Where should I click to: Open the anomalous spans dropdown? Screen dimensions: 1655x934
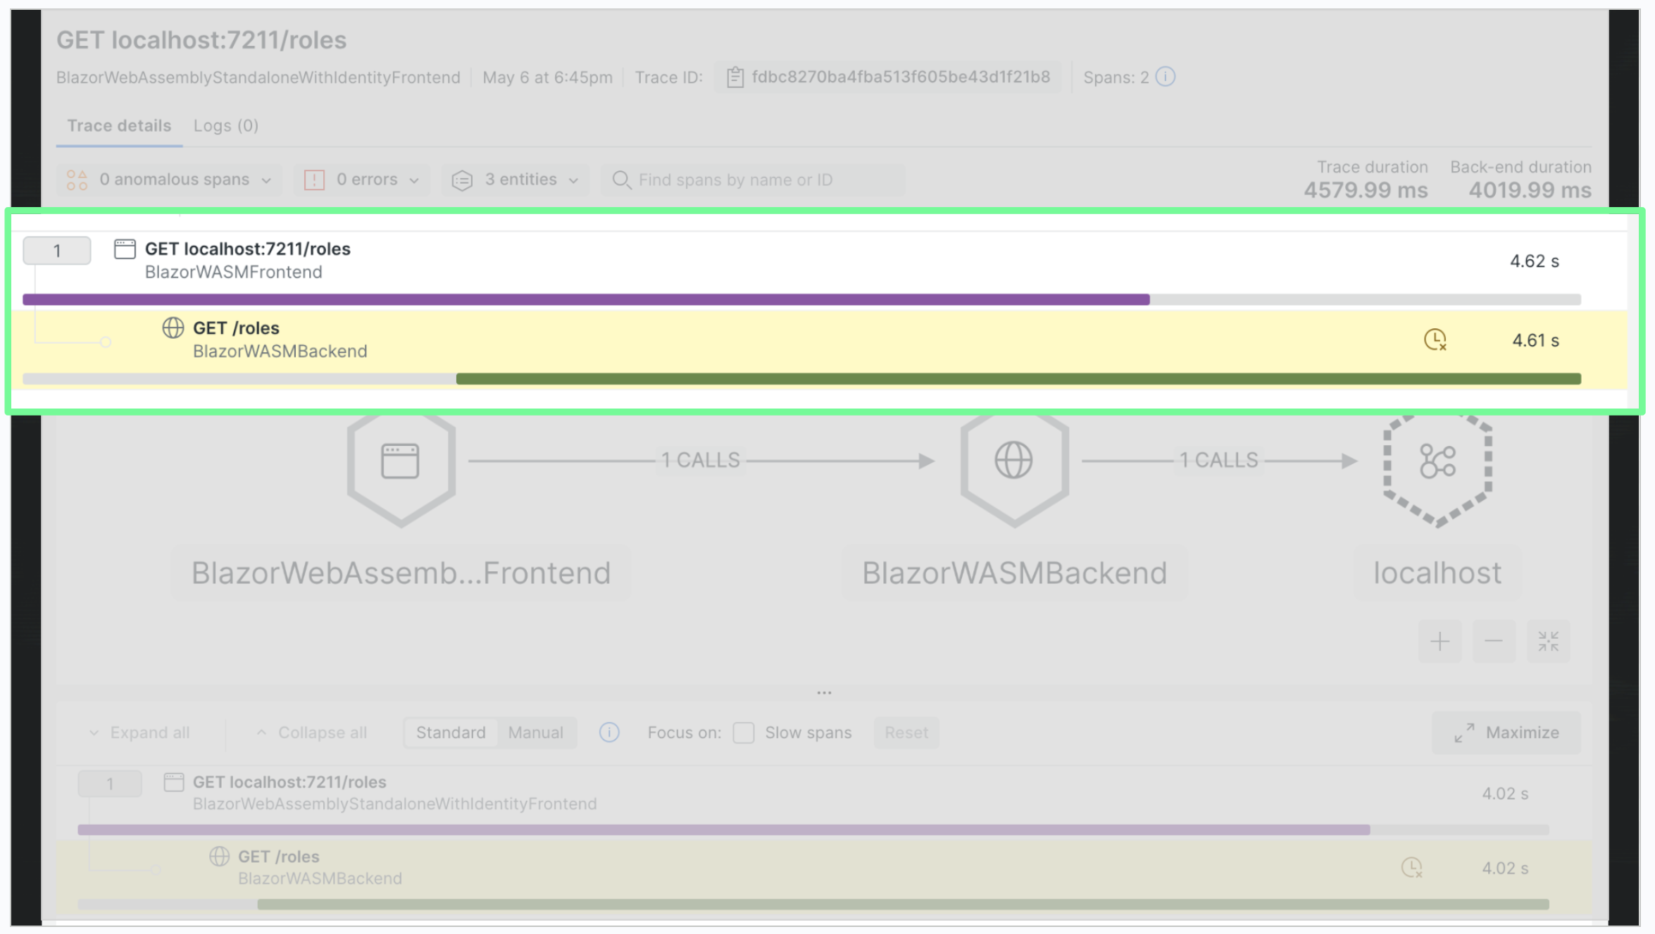pyautogui.click(x=170, y=180)
